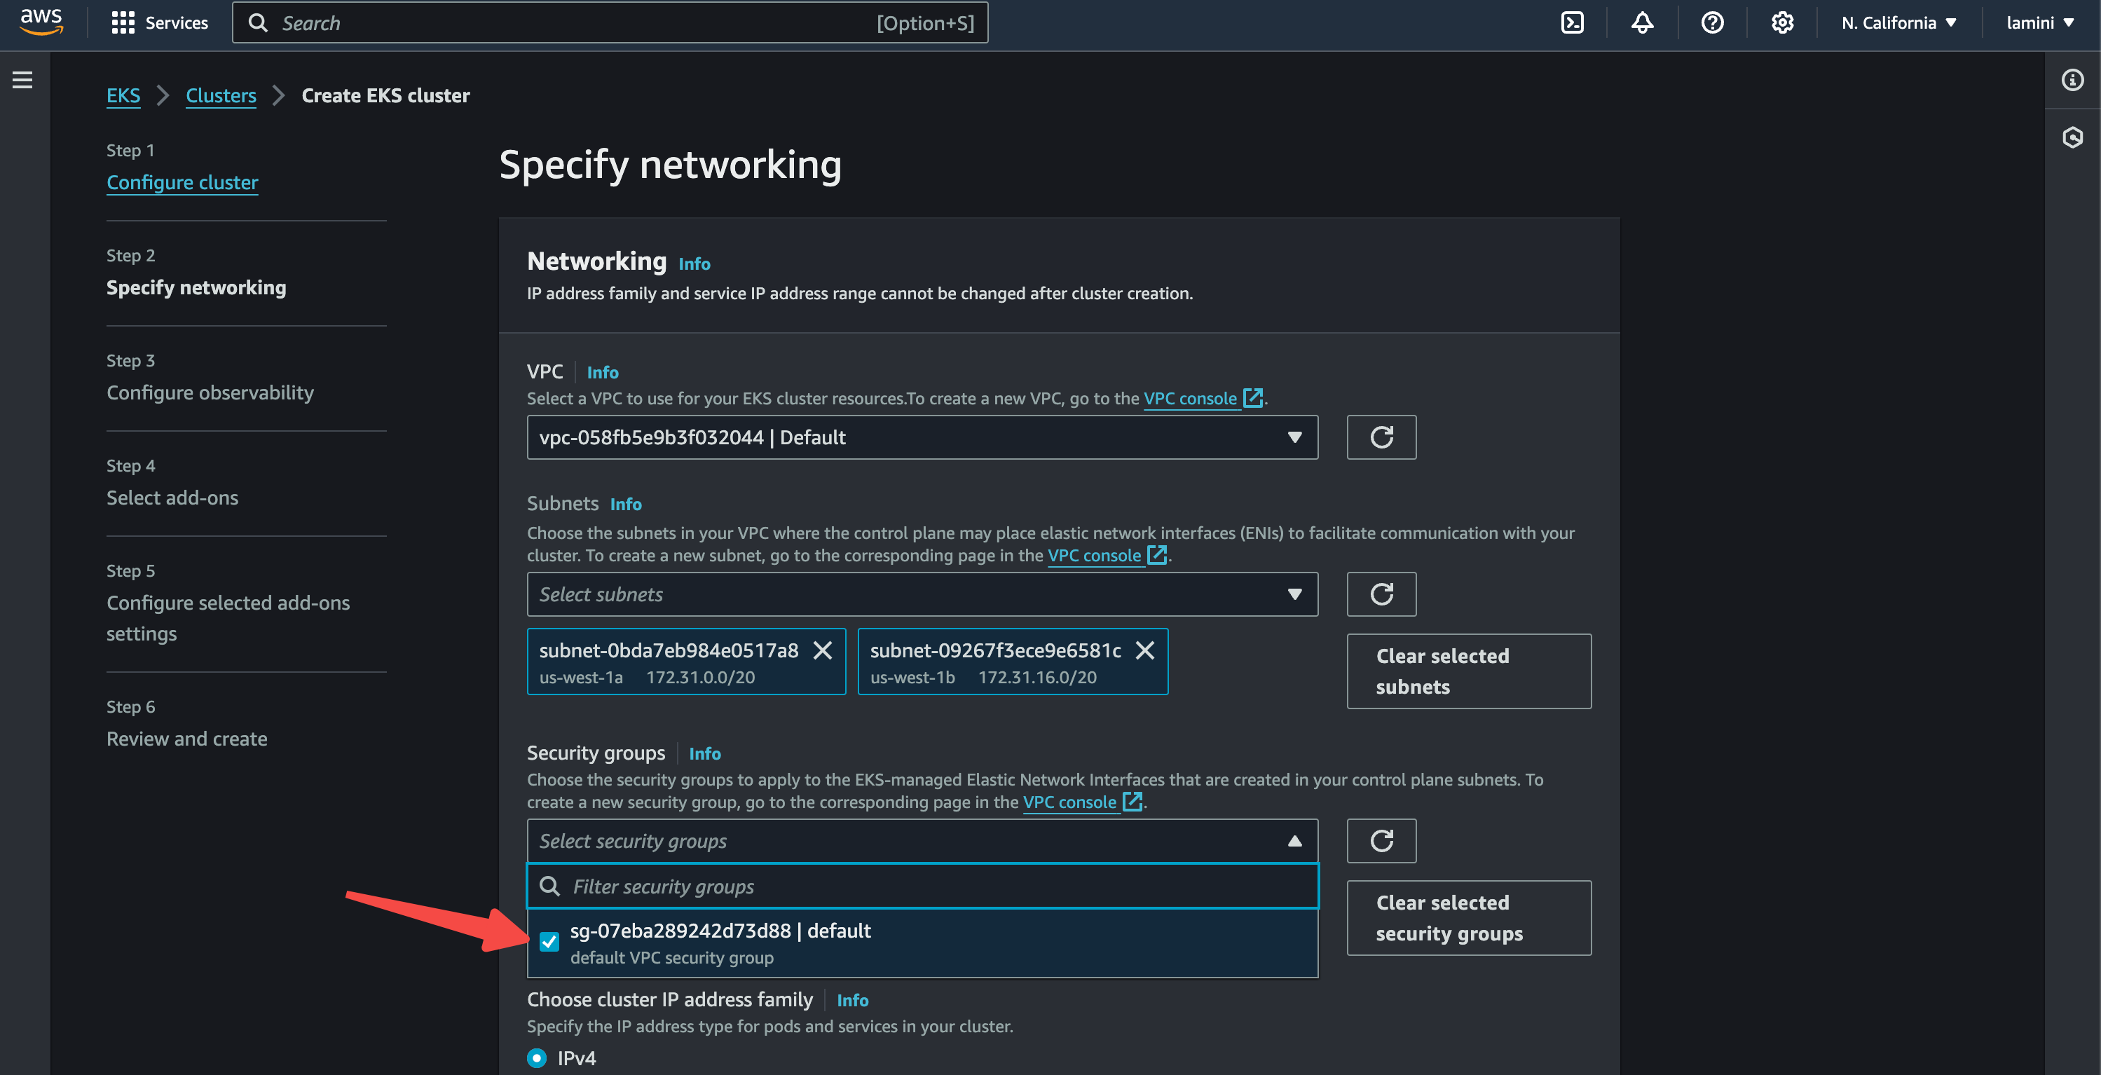Open the lamini account menu
The height and width of the screenshot is (1075, 2101).
2040,23
